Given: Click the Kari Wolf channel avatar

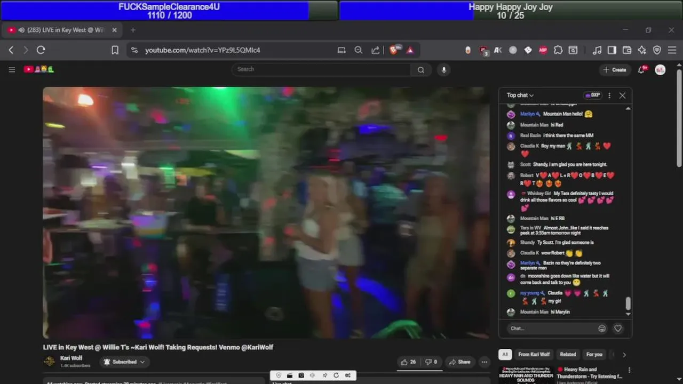Looking at the screenshot, I should [x=49, y=361].
